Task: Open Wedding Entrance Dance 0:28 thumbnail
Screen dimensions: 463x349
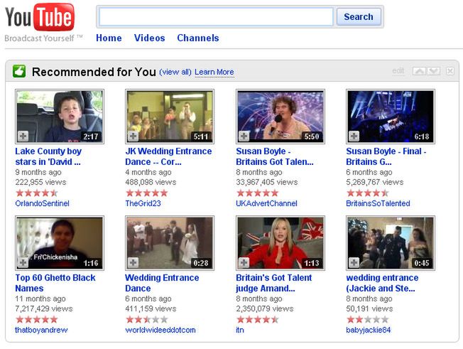Action: point(170,243)
